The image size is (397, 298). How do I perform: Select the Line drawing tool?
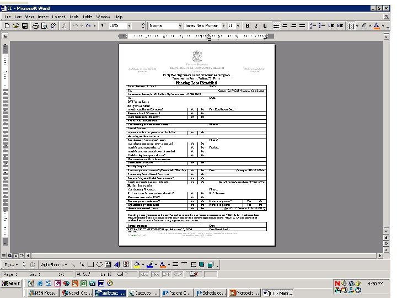click(73, 264)
